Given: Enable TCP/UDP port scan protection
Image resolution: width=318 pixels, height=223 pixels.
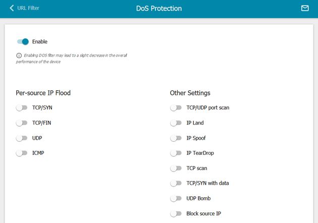Looking at the screenshot, I should (176, 107).
